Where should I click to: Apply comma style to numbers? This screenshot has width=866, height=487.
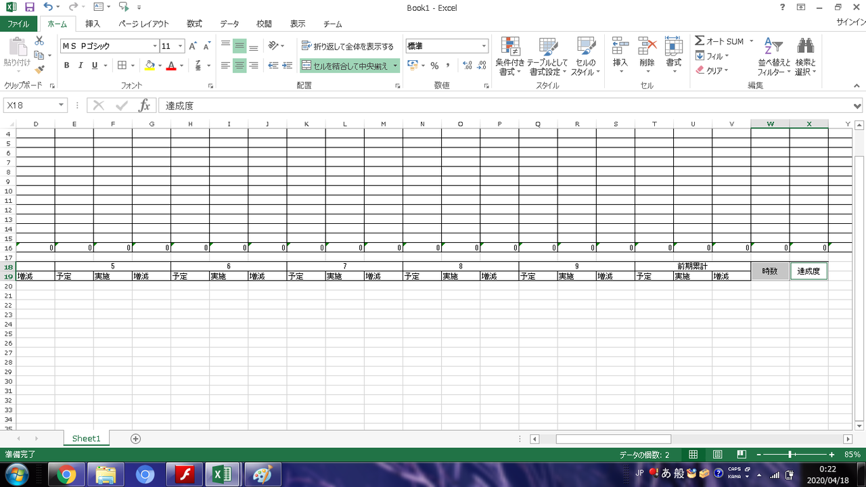pos(448,66)
